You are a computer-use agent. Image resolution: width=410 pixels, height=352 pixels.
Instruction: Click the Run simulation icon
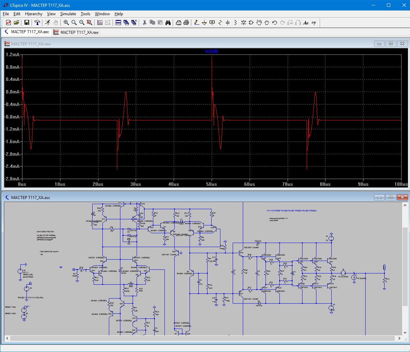click(x=47, y=23)
